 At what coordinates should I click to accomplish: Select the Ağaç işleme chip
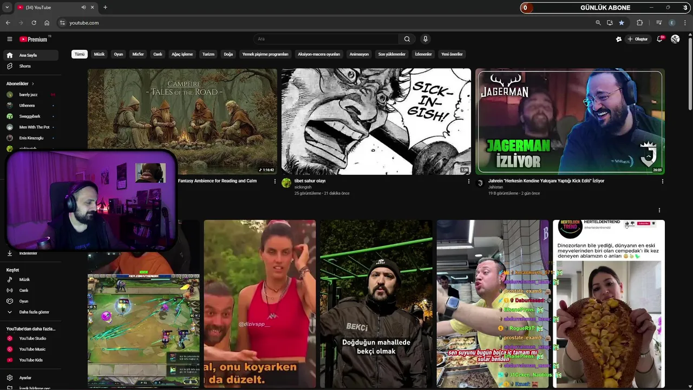(x=182, y=54)
